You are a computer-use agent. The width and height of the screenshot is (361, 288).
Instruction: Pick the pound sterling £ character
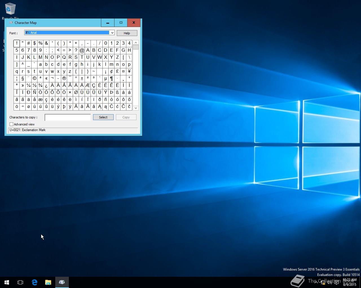[x=117, y=71]
